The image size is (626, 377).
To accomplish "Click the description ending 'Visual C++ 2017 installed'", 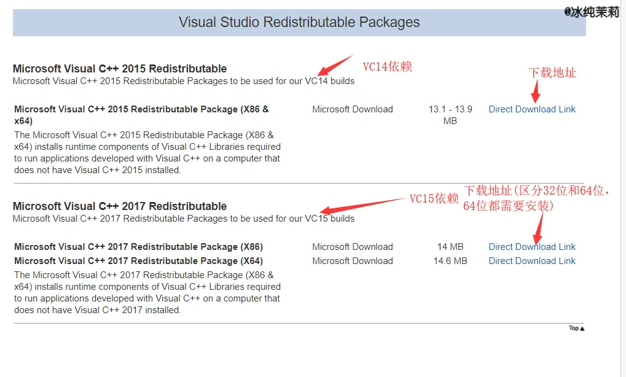I will [x=147, y=292].
